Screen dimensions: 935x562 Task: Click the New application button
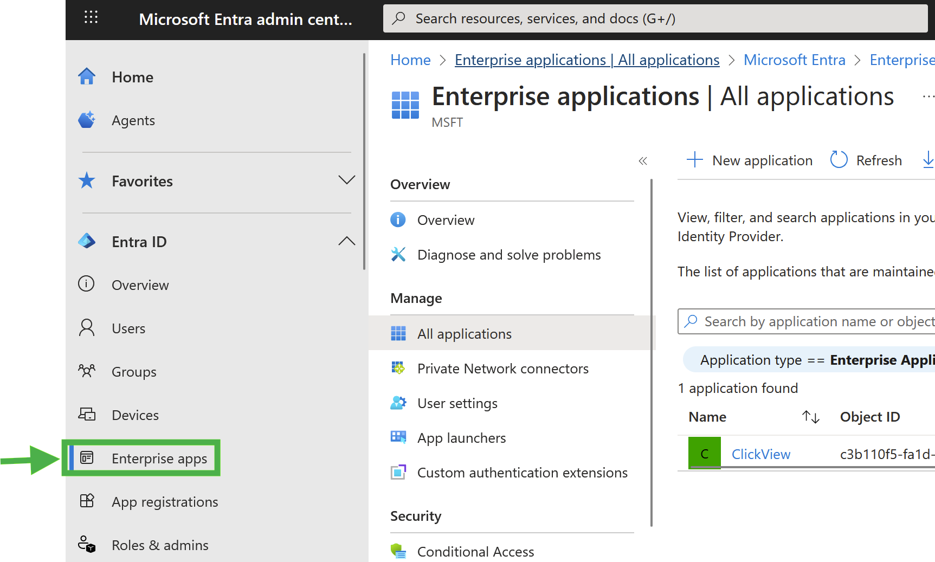tap(750, 160)
